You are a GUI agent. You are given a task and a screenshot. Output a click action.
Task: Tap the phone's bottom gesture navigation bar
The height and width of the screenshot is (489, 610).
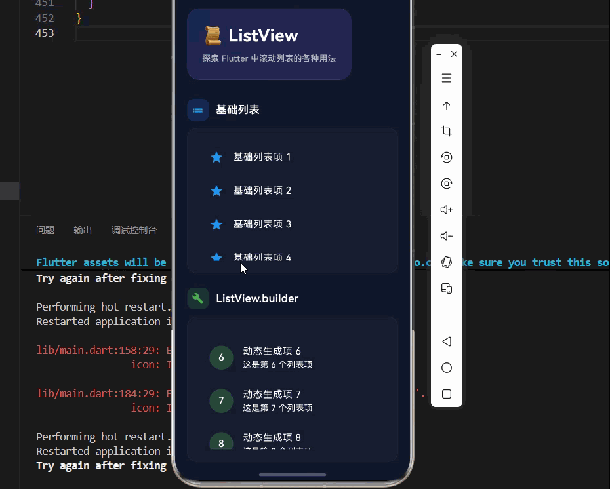[293, 475]
